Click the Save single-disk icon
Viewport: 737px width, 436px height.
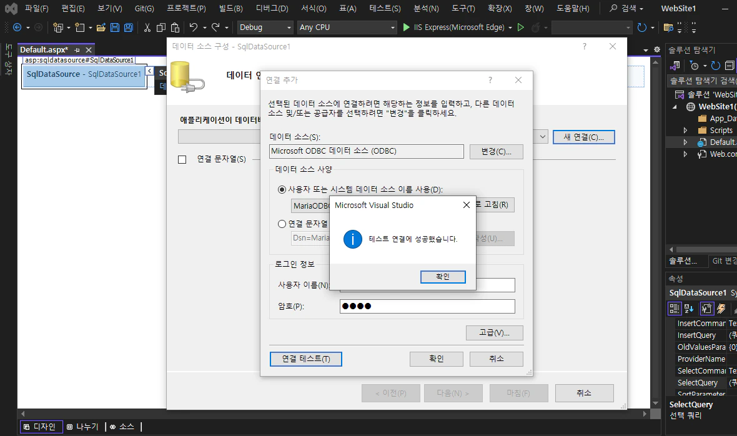(x=115, y=27)
